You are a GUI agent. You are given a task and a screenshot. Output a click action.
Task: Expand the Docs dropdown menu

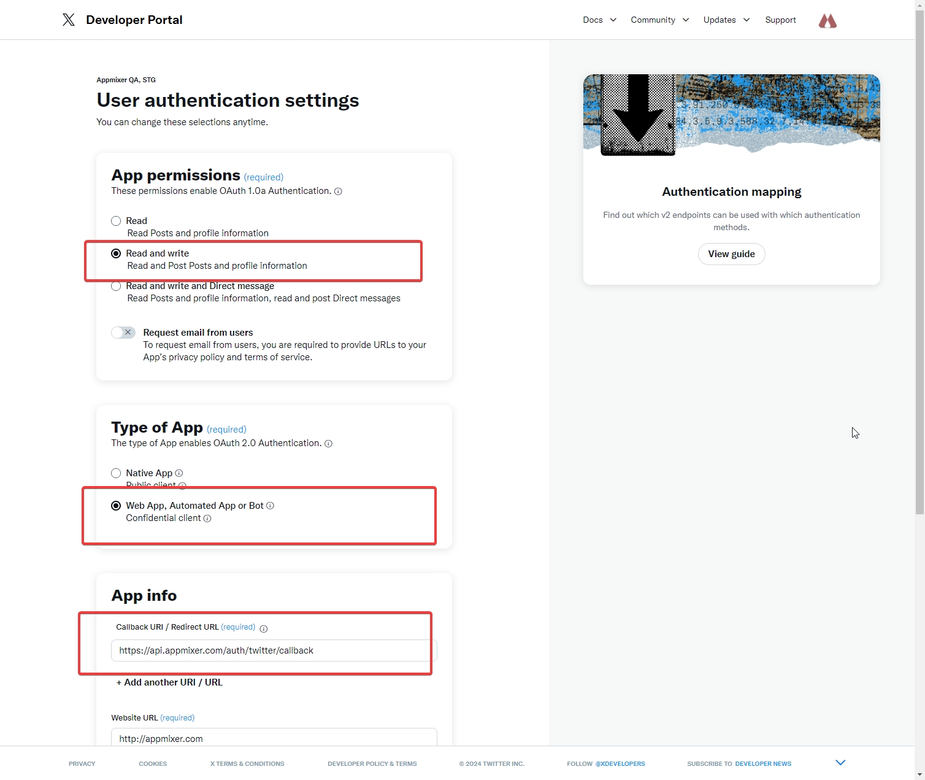599,20
